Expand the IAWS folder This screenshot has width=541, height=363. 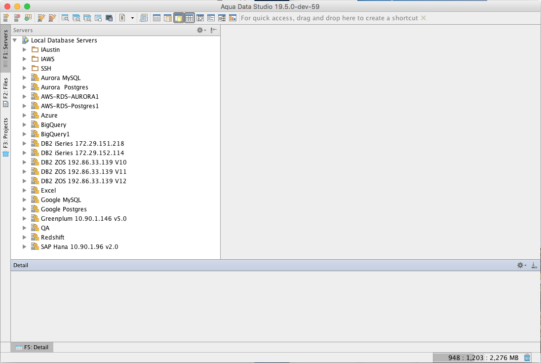pyautogui.click(x=25, y=59)
